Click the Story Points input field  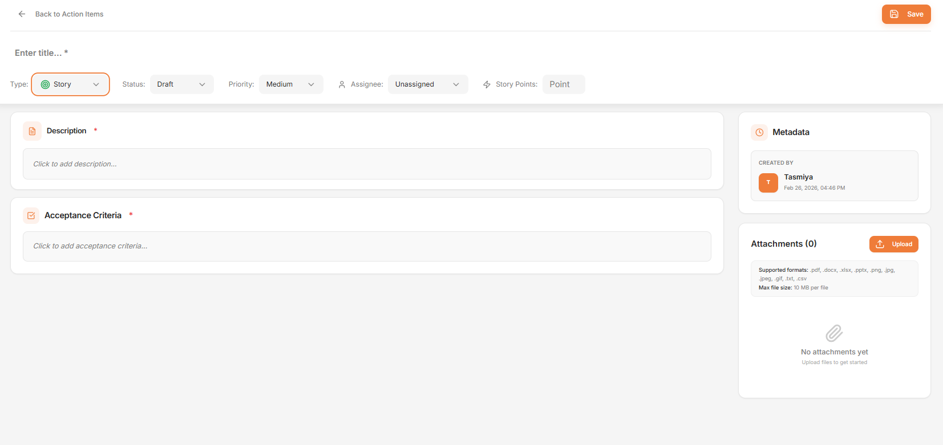[x=563, y=84]
